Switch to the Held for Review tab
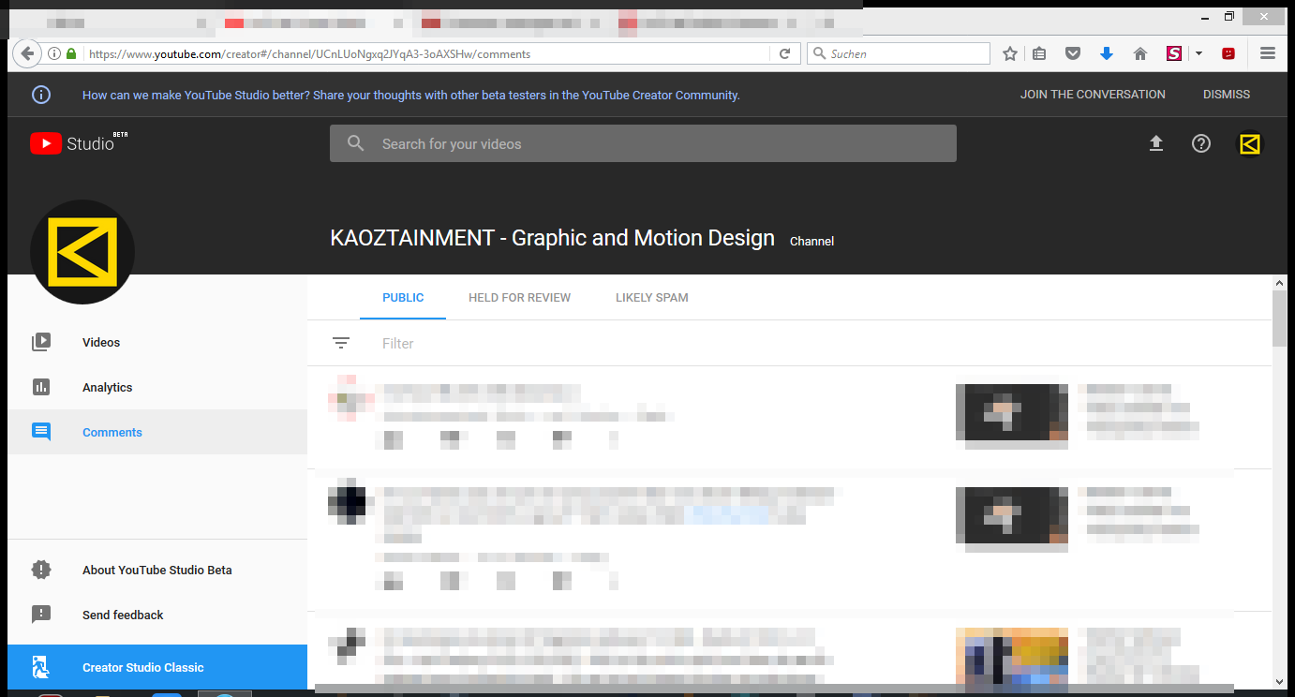Screen dimensions: 1295x697 click(x=519, y=298)
